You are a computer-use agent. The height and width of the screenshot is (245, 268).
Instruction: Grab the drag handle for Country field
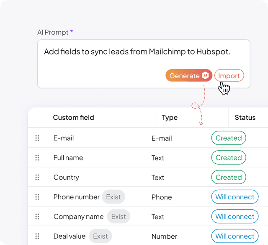[37, 177]
